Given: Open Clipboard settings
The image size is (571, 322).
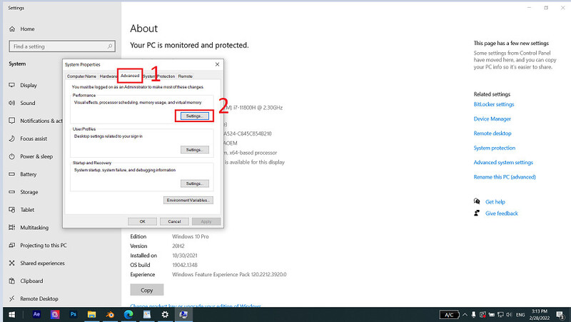Looking at the screenshot, I should (26, 281).
